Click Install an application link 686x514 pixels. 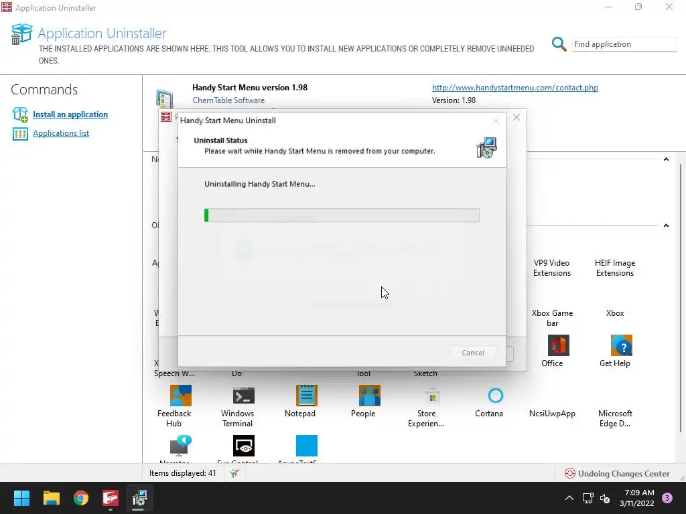click(70, 114)
